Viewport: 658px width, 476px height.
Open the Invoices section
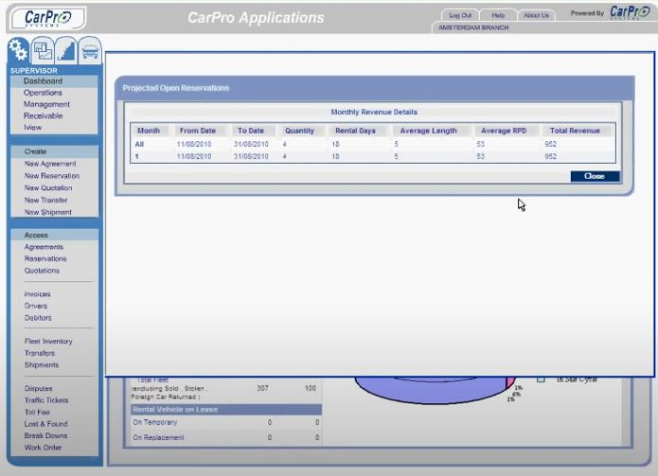coord(37,294)
